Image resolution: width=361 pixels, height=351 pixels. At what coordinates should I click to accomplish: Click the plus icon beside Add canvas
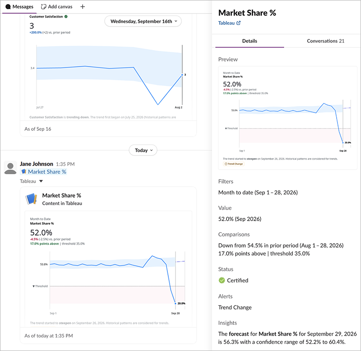(83, 7)
